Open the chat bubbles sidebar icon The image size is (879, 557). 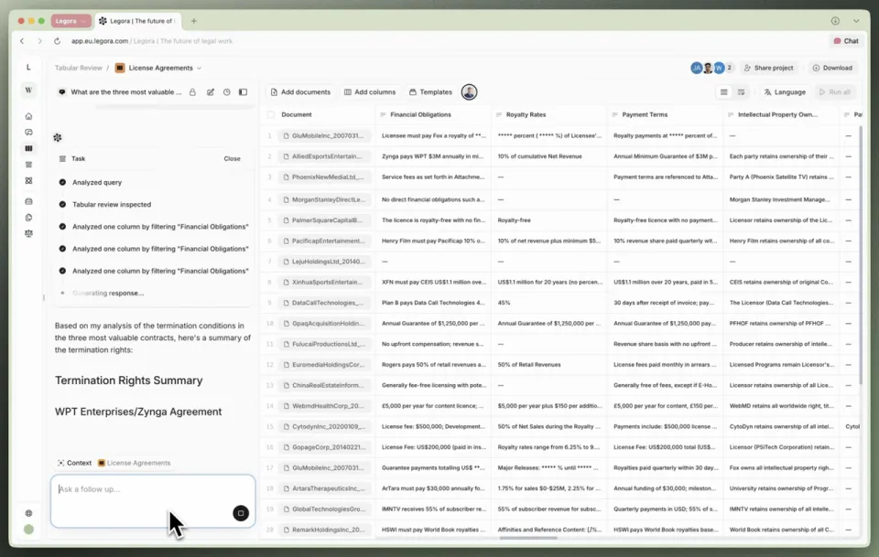pyautogui.click(x=28, y=133)
